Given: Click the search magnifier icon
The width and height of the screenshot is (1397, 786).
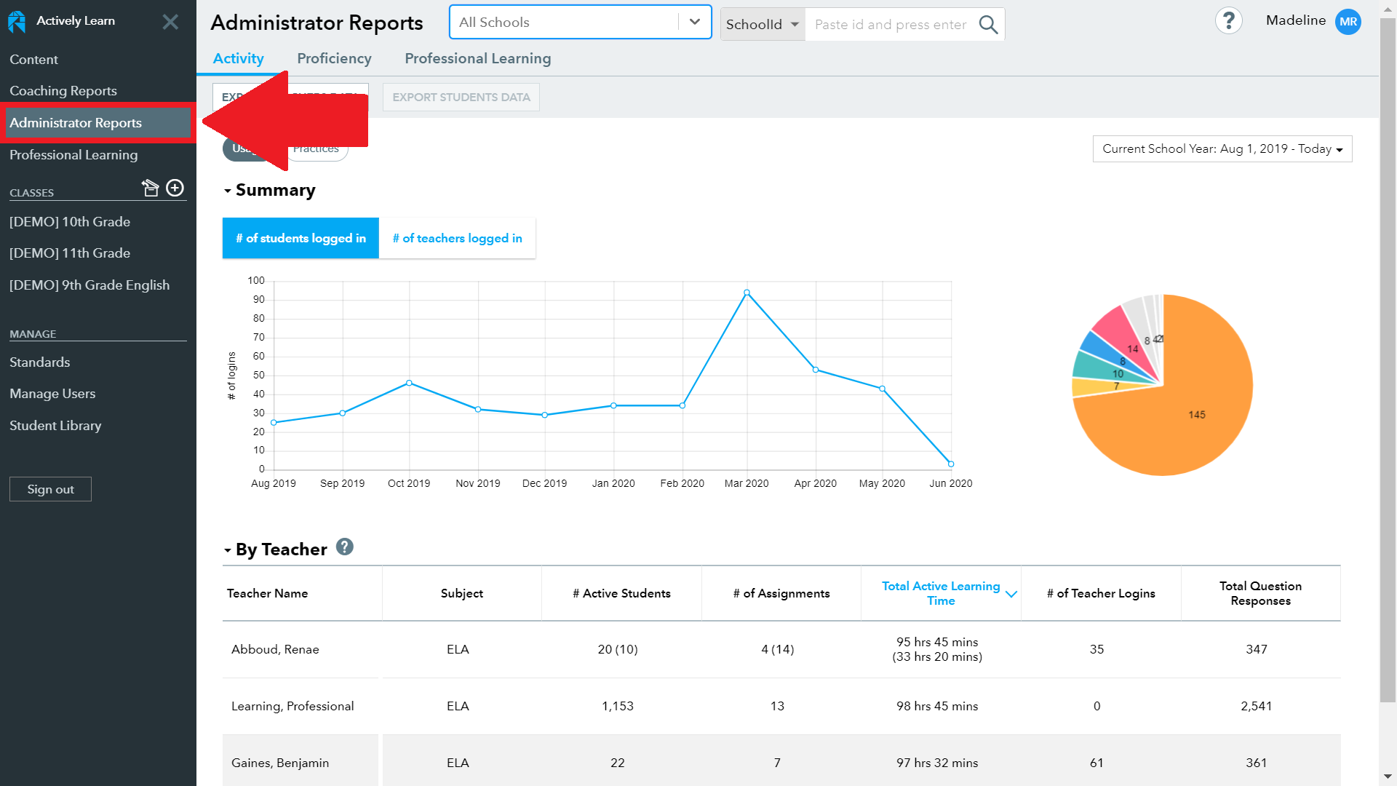Looking at the screenshot, I should 988,24.
